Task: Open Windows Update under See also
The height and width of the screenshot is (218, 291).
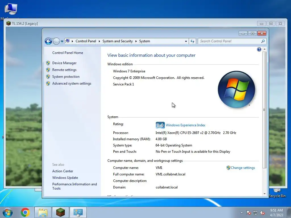Action: 65,178
